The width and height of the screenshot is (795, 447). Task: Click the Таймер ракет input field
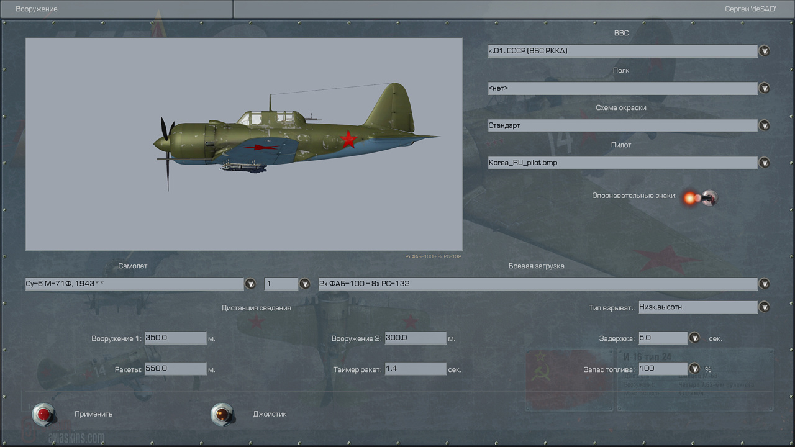click(415, 369)
